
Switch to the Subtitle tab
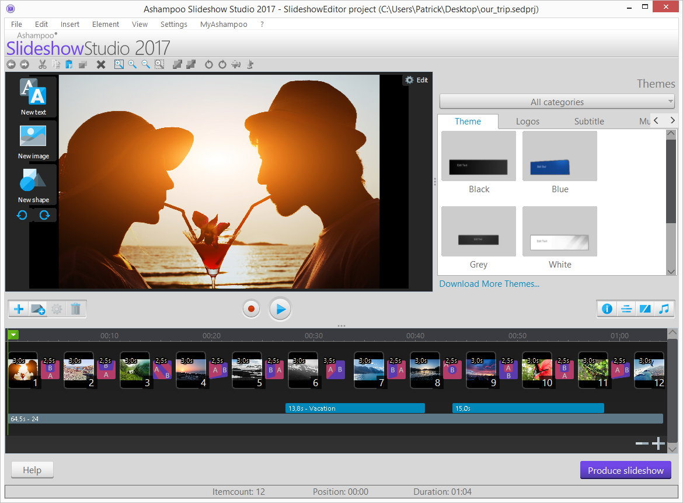pyautogui.click(x=589, y=122)
